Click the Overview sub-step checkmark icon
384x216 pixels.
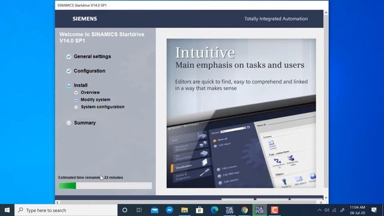(76, 92)
